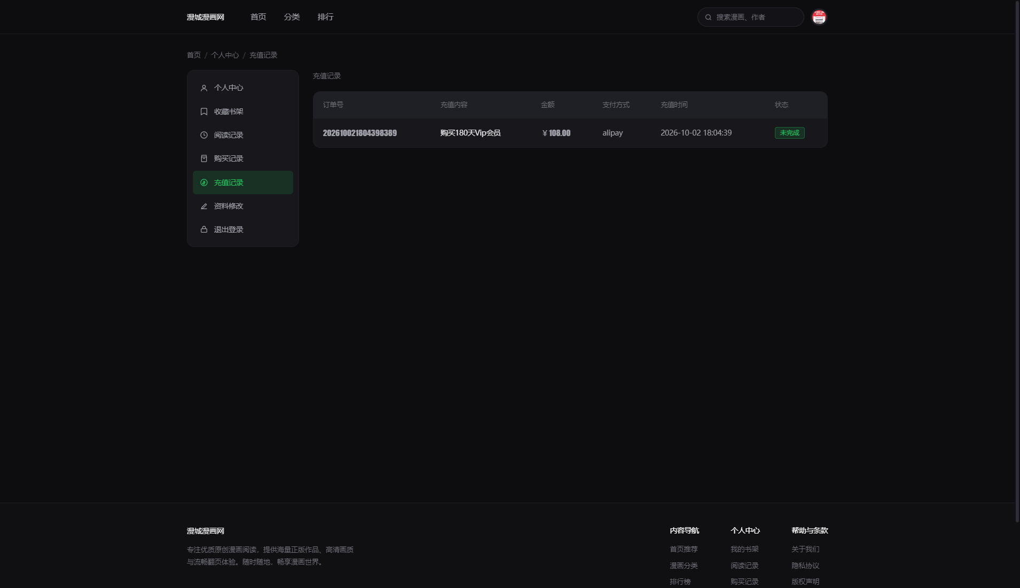
Task: Open 排行 in the top navigation
Action: 326,17
